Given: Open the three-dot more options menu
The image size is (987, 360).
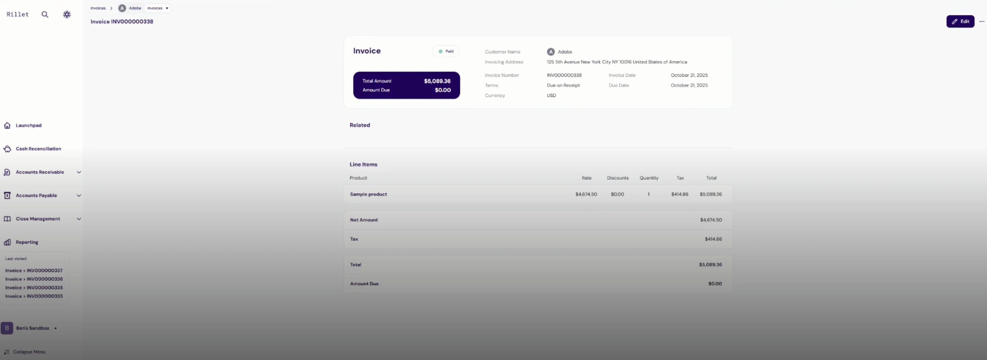Looking at the screenshot, I should 982,21.
